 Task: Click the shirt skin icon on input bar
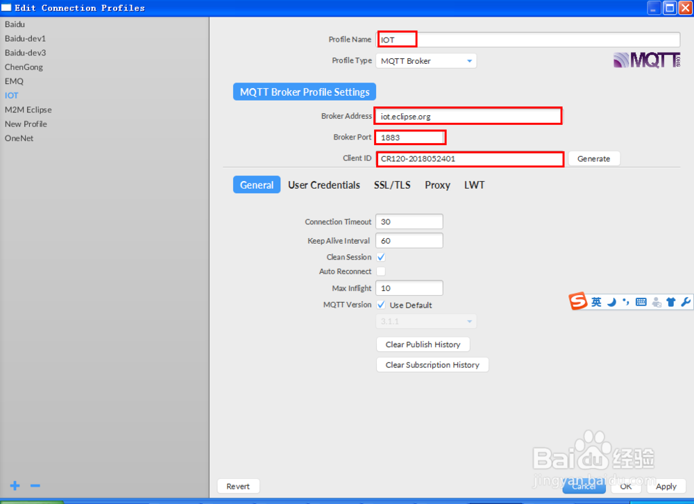pyautogui.click(x=670, y=301)
